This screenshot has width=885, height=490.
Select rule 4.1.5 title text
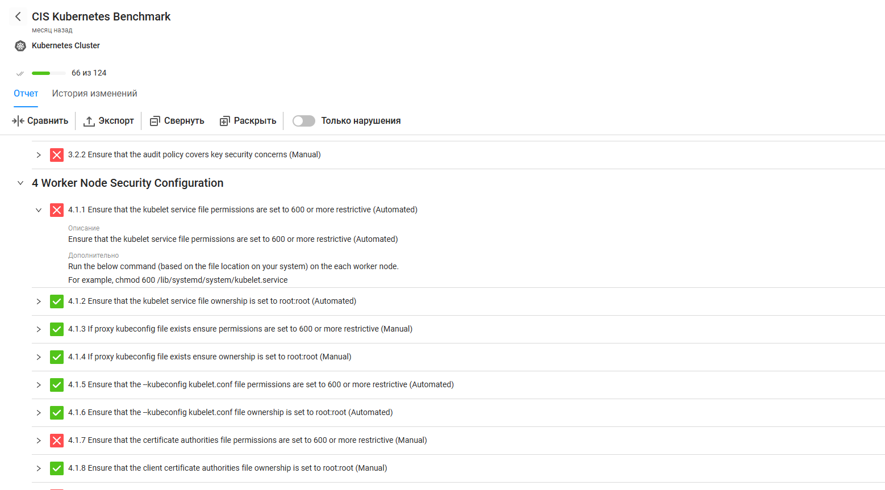(261, 384)
